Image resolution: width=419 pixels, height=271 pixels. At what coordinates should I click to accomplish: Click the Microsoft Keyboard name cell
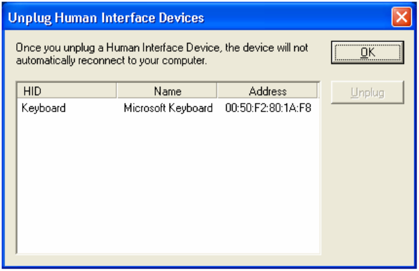click(168, 108)
